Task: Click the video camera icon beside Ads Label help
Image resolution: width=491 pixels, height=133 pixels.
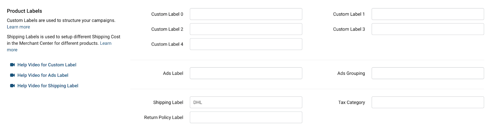Action: click(x=12, y=75)
